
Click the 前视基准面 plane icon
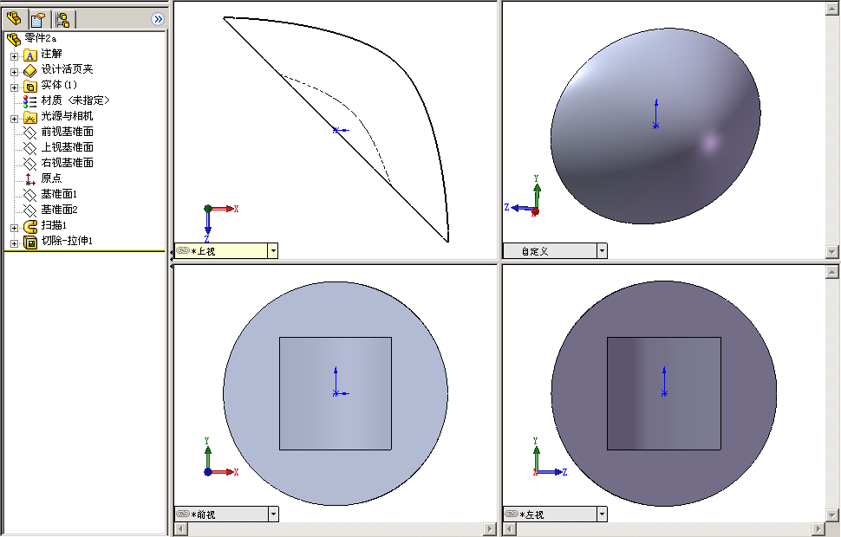(x=30, y=133)
